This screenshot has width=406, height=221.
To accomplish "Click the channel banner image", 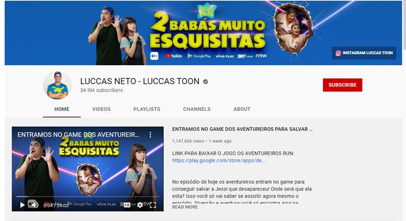I will click(x=203, y=33).
